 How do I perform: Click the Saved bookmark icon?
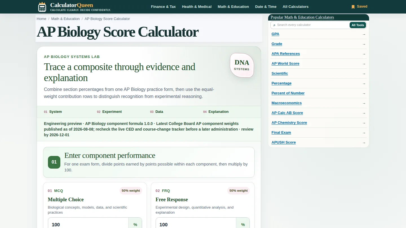pyautogui.click(x=353, y=7)
